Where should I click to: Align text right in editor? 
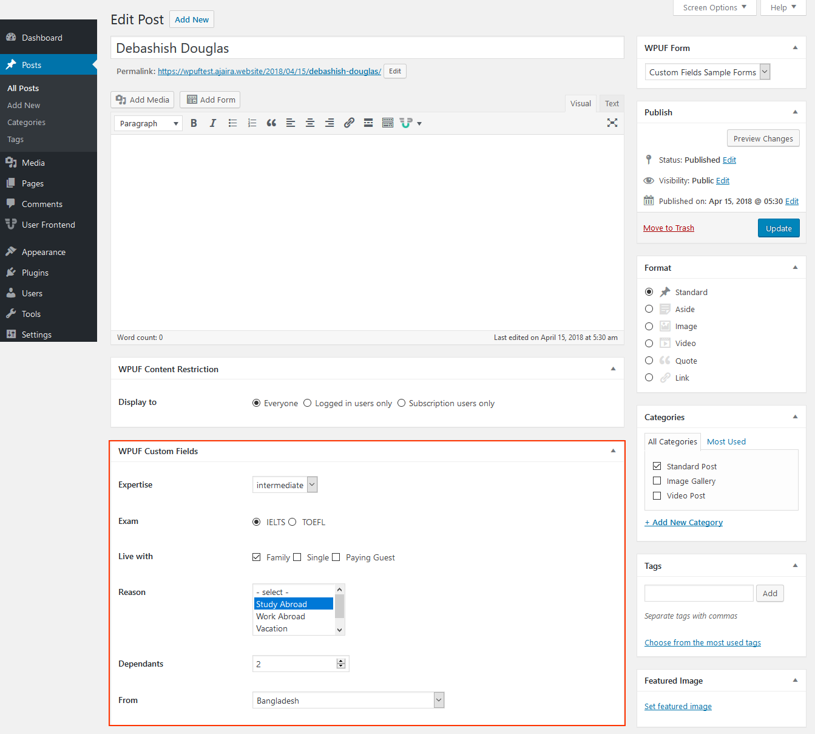[330, 123]
